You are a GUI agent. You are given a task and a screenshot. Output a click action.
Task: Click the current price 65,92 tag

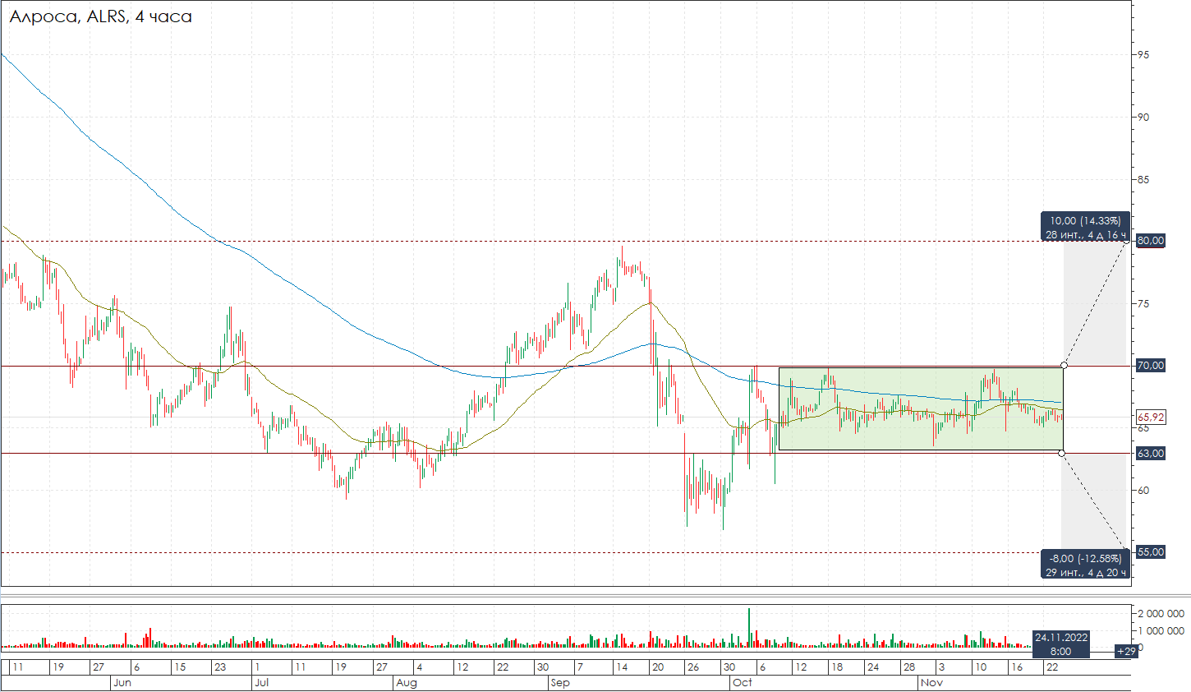point(1150,418)
